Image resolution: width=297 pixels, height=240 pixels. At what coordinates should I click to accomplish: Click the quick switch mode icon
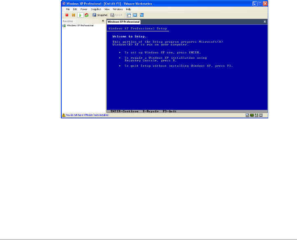pos(142,15)
